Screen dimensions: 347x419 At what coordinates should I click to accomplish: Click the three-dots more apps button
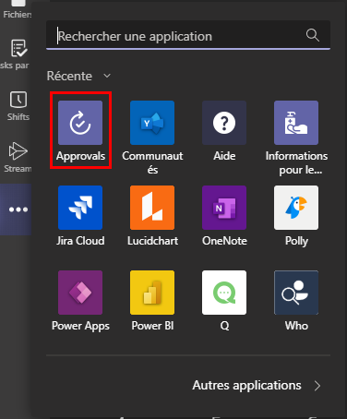point(18,209)
